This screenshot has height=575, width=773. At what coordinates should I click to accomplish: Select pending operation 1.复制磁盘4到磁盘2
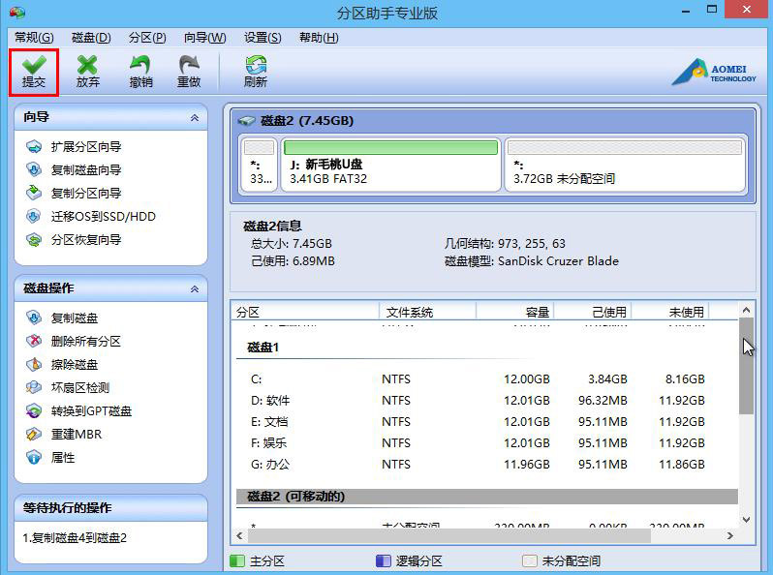(75, 537)
